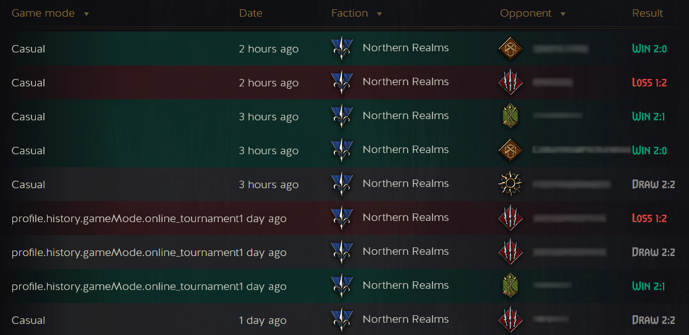Open the Faction filter dropdown arrow
Screen dimensions: 689x335
click(379, 14)
